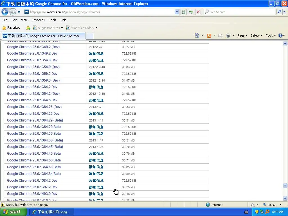The width and height of the screenshot is (288, 216).
Task: Expand the Home button dropdown arrow
Action: [x=202, y=35]
